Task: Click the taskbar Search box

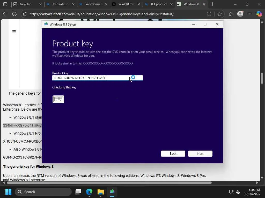Action: (x=43, y=192)
